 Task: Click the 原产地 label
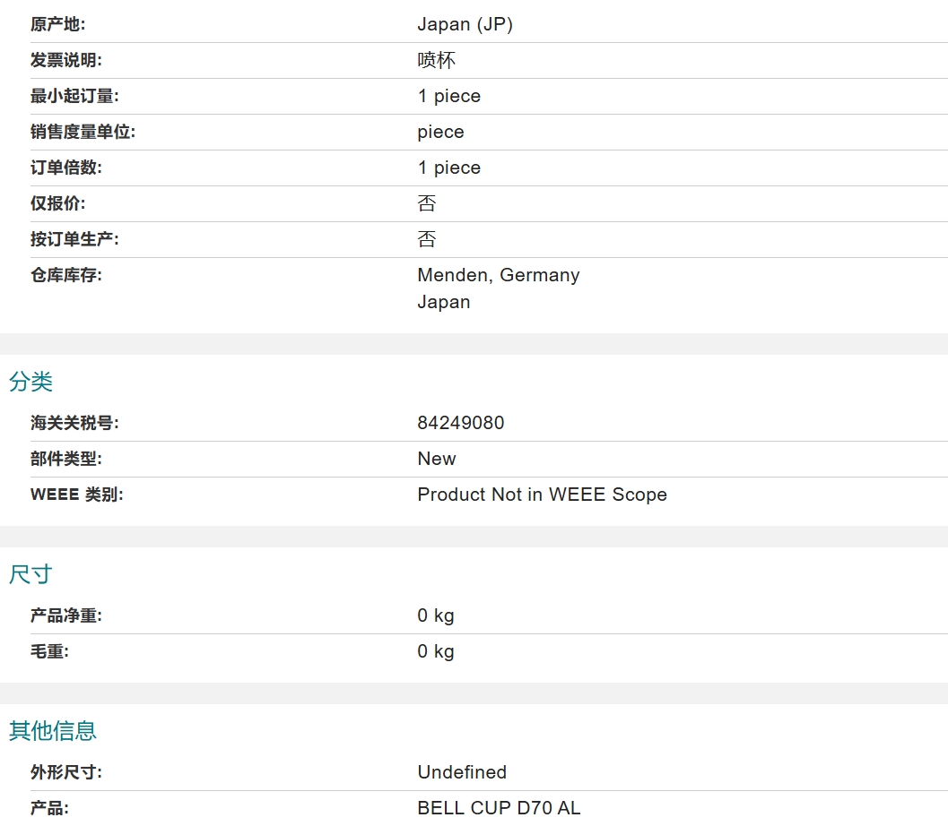click(58, 24)
